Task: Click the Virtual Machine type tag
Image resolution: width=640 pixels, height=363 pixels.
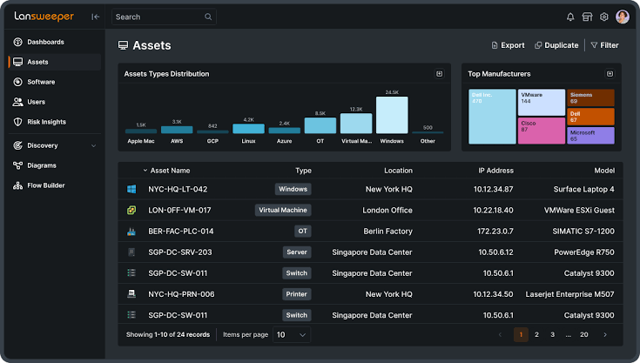Action: pos(283,210)
